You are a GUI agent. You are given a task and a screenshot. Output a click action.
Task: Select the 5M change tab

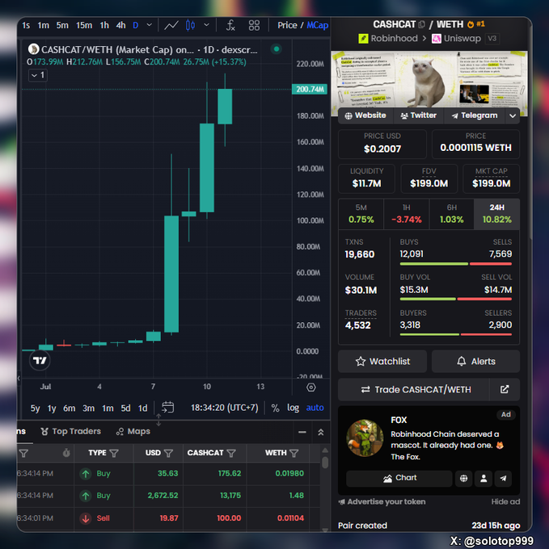pyautogui.click(x=361, y=214)
